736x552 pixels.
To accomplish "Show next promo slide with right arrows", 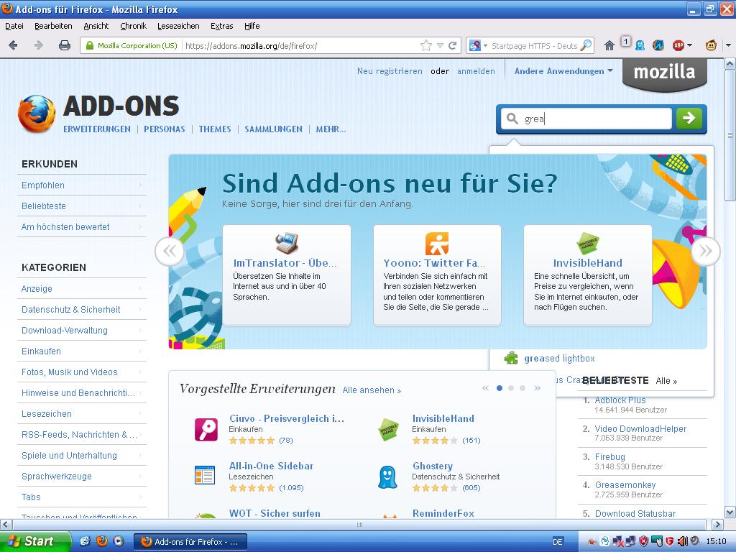I will point(706,251).
